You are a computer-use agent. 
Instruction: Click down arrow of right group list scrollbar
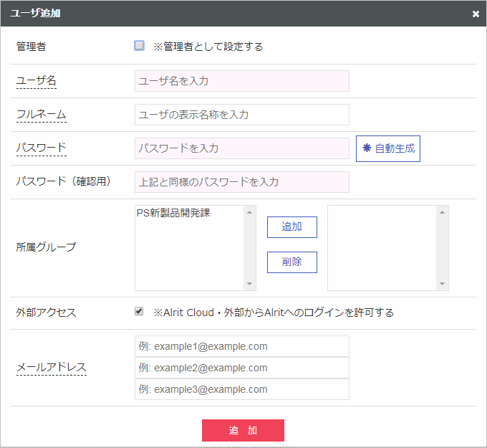point(442,284)
